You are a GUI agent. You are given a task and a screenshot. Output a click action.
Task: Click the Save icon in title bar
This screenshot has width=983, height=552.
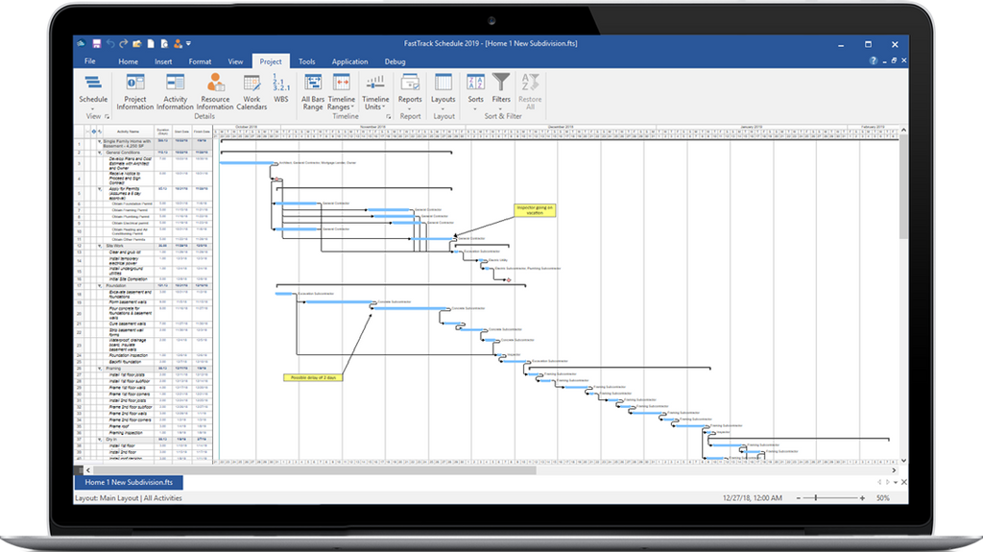click(97, 44)
